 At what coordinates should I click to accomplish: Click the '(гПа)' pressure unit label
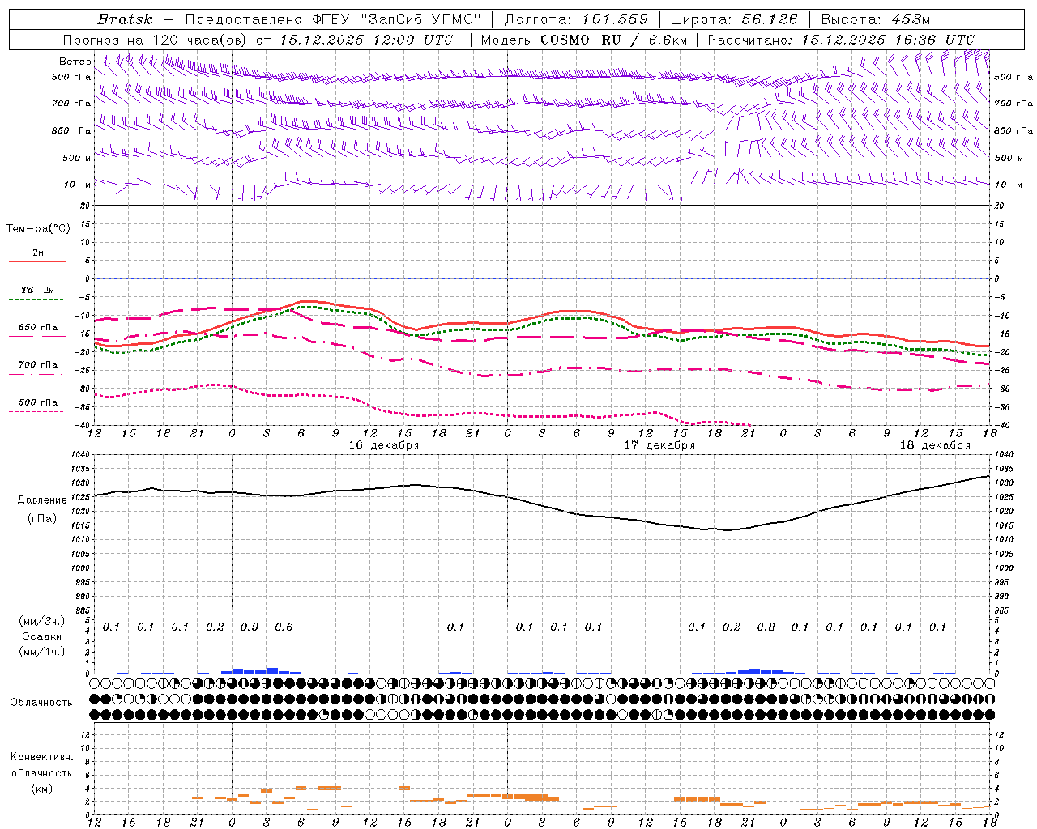click(x=42, y=518)
